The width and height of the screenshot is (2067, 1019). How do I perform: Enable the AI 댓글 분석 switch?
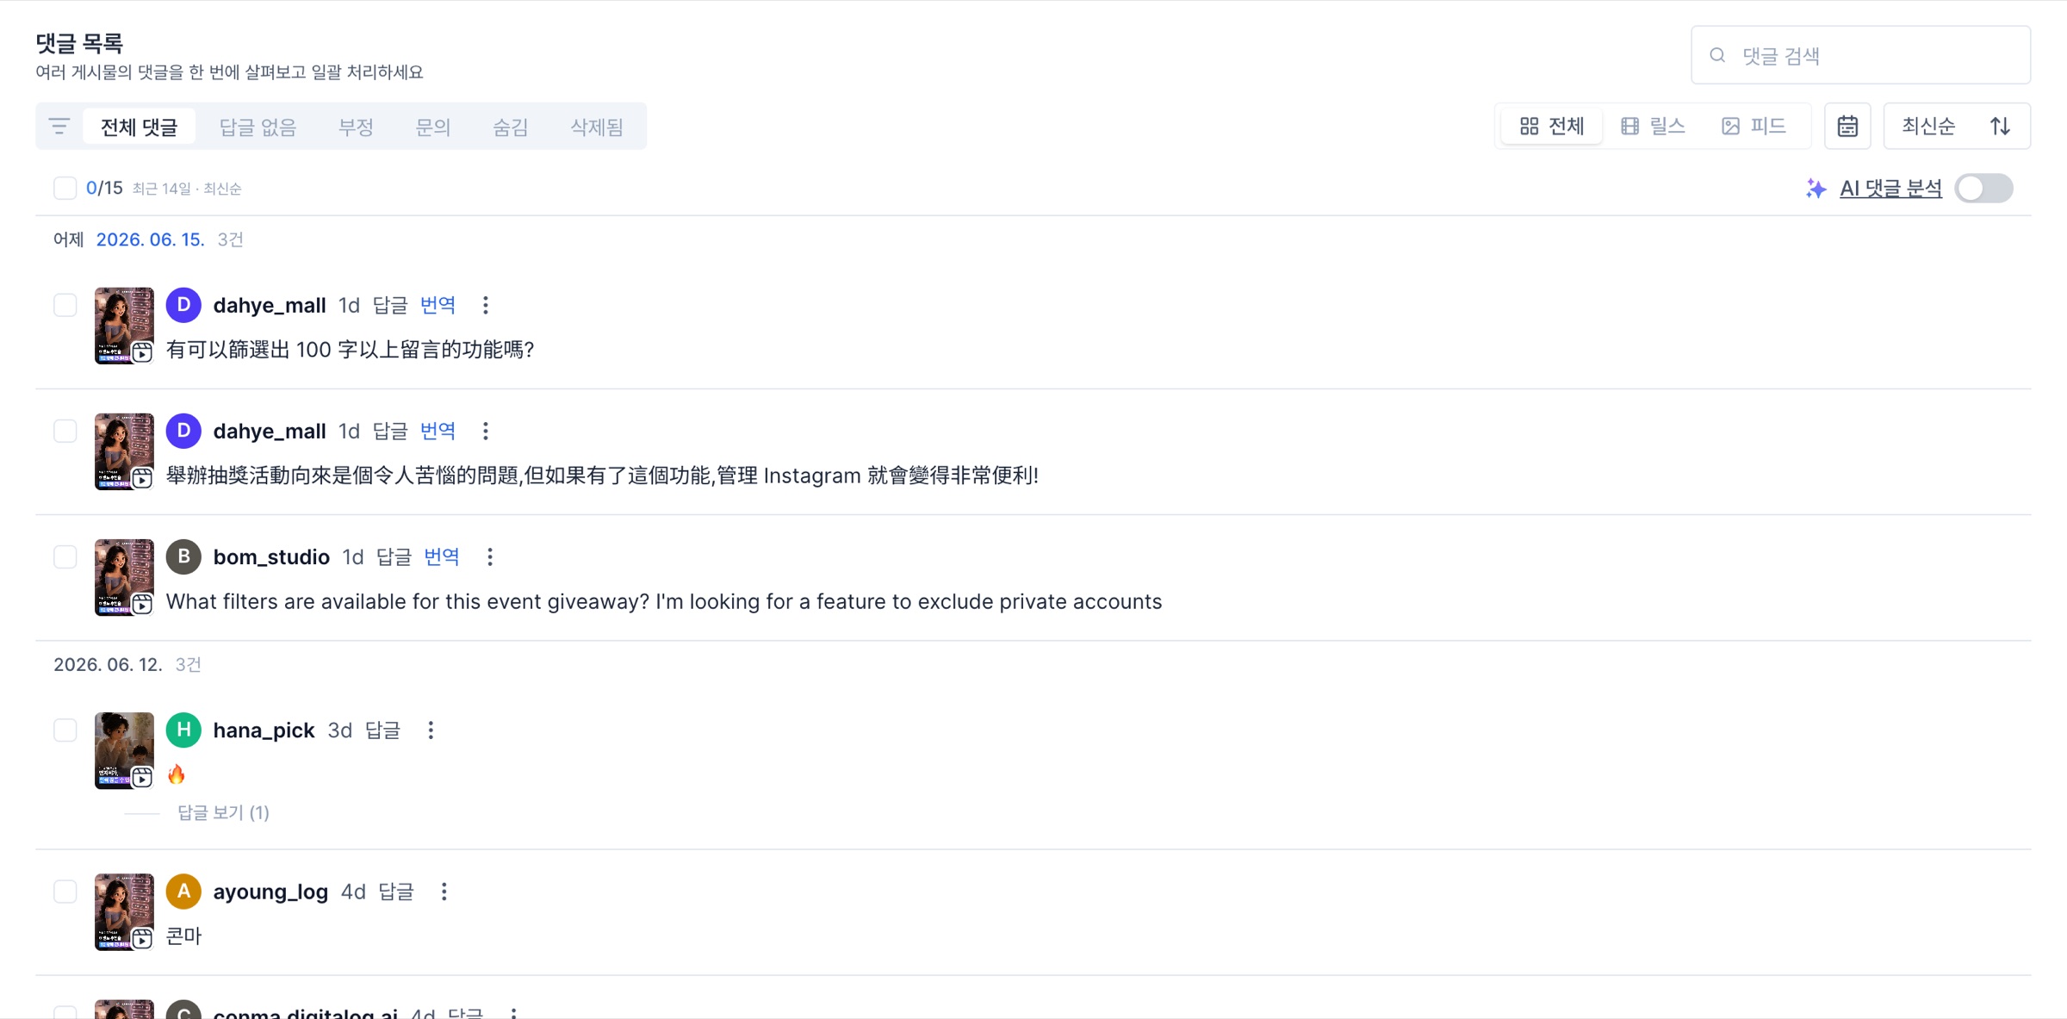(1983, 189)
